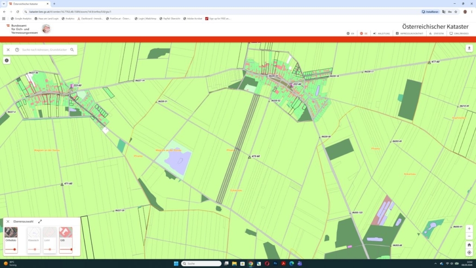Click the download icon on the map
Image resolution: width=476 pixels, height=268 pixels.
tap(469, 48)
